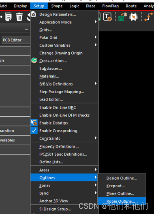The width and height of the screenshot is (154, 214).
Task: Open the Add menu
Action: point(3,6)
